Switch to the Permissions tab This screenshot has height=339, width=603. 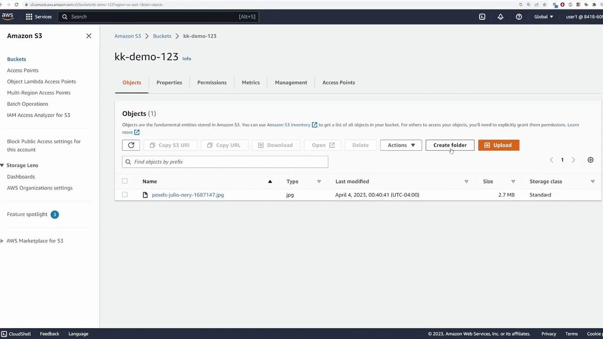(212, 82)
